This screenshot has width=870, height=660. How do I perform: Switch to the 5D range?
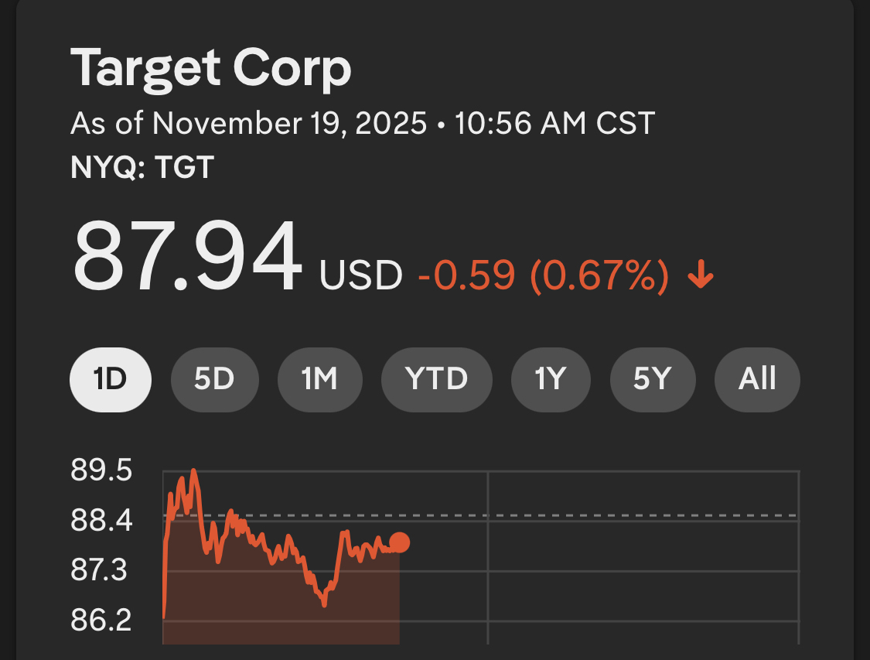click(213, 379)
